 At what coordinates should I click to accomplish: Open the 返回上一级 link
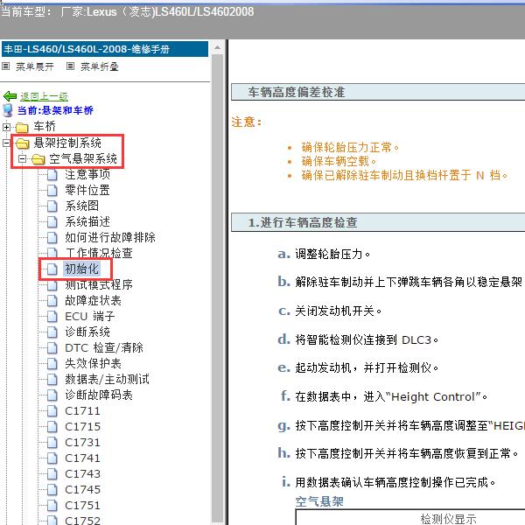pos(45,96)
